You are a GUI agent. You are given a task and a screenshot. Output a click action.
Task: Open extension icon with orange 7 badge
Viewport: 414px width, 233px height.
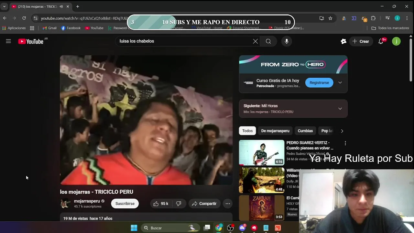[364, 18]
